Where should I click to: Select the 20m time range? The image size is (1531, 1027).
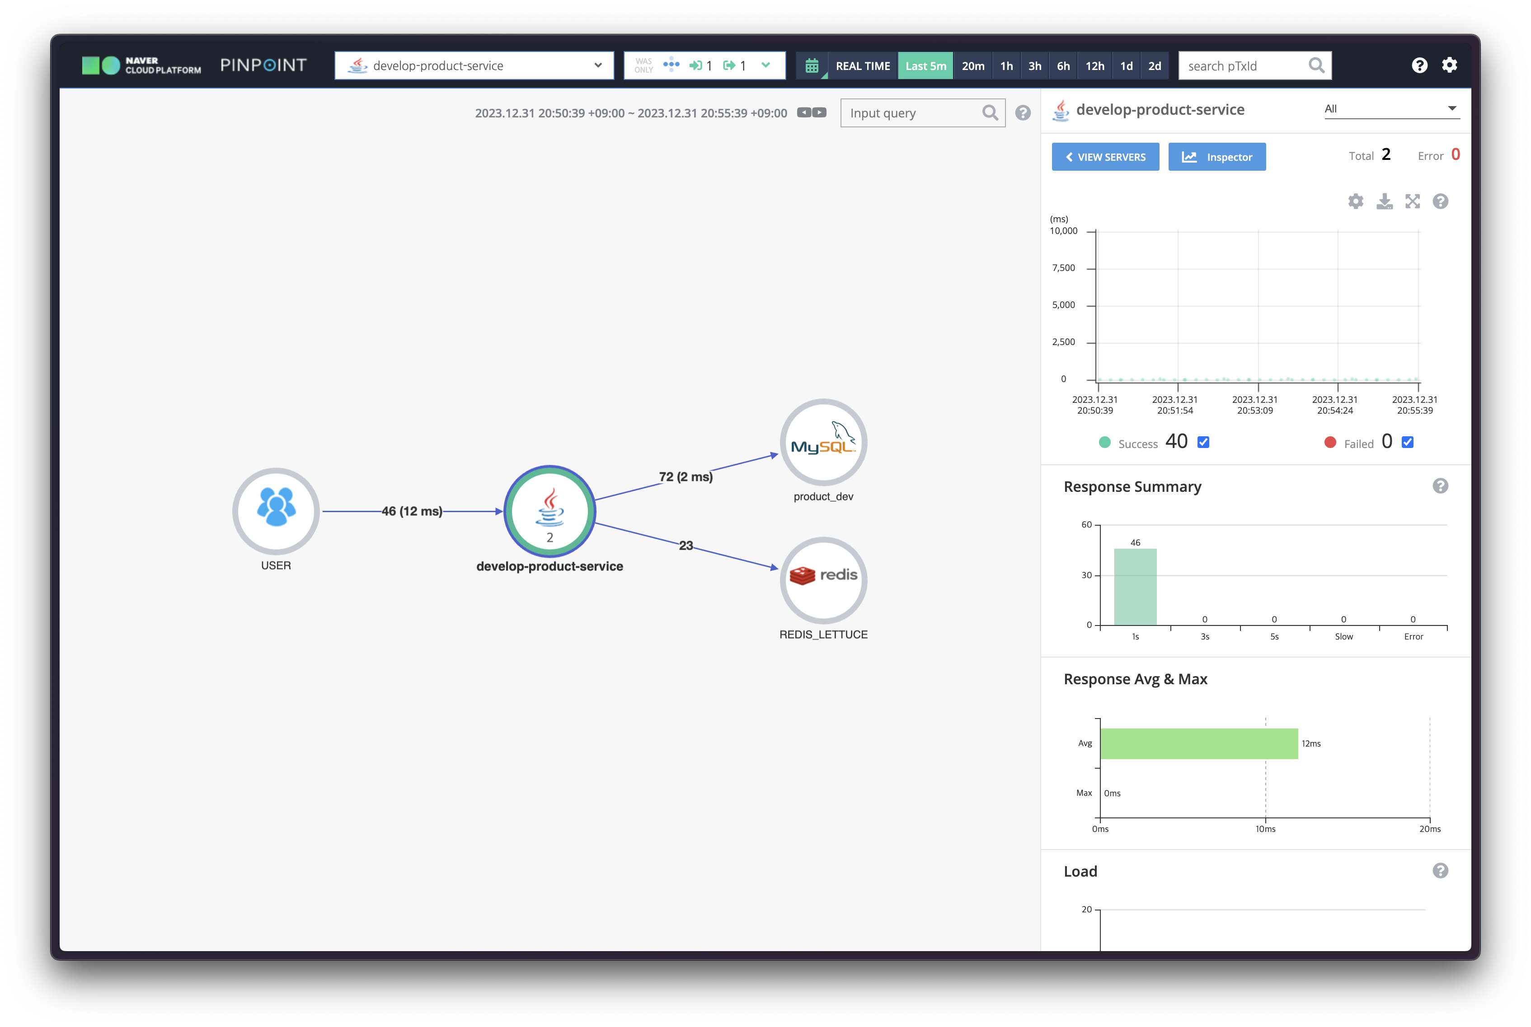coord(972,65)
